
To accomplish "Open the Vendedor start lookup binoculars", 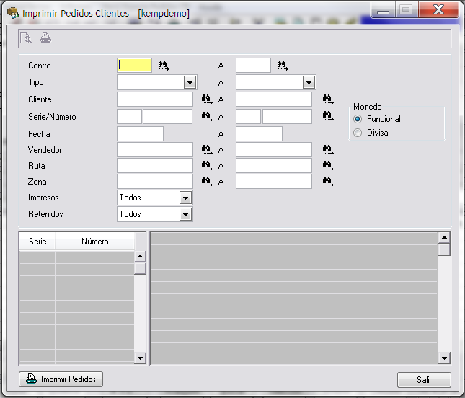I will coord(207,150).
